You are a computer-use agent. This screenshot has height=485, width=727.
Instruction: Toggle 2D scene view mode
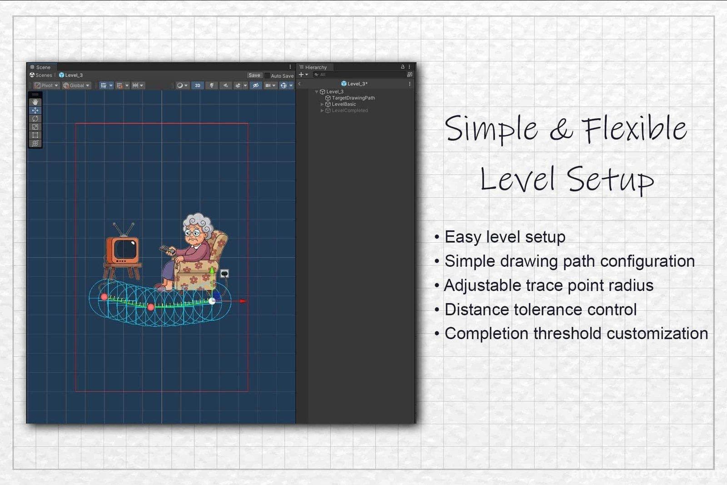click(x=197, y=85)
